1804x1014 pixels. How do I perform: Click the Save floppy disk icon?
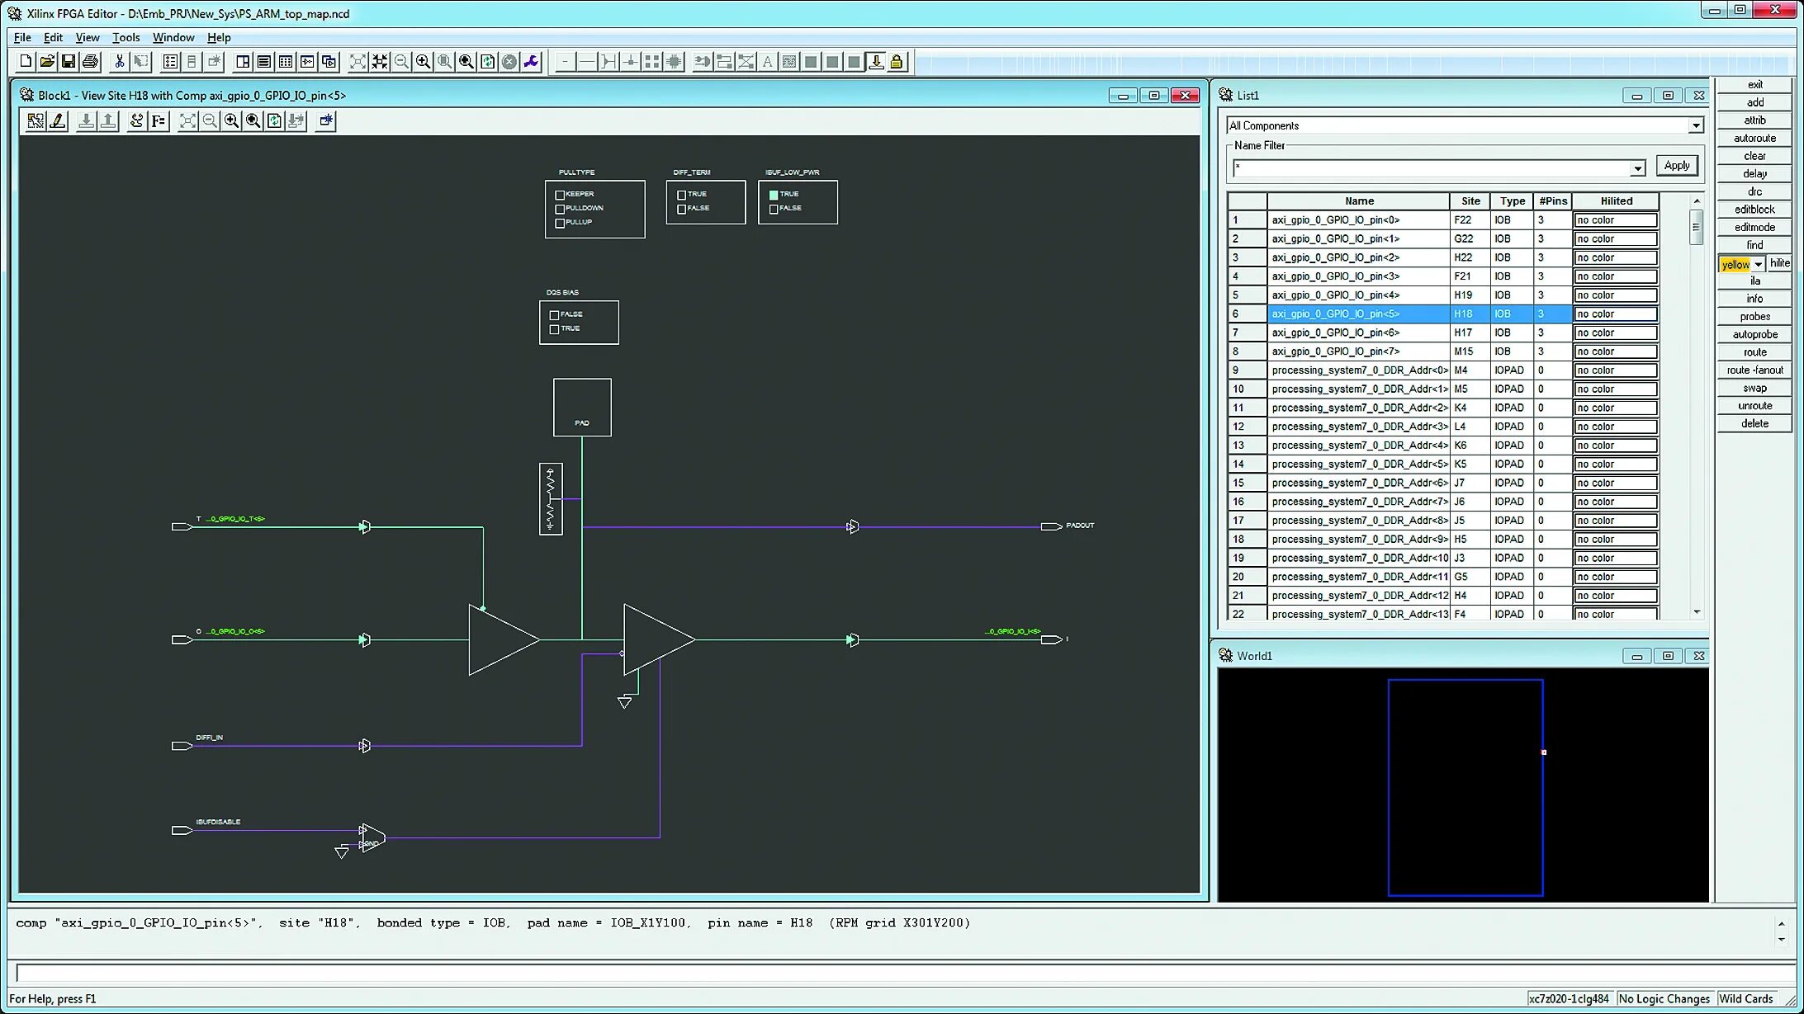(x=69, y=62)
